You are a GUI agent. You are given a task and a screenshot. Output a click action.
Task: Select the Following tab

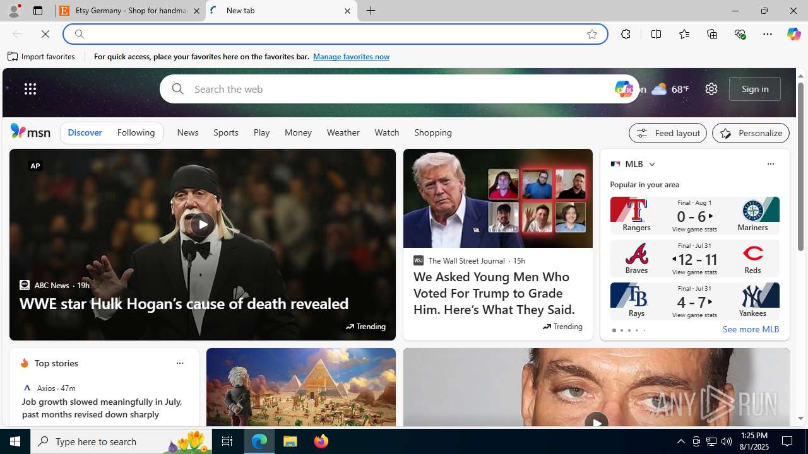point(136,133)
